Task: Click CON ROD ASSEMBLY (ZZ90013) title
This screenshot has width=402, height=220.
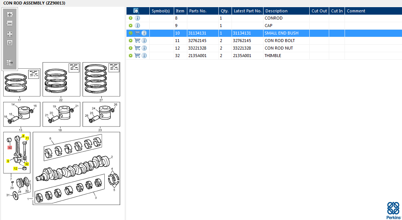Action: 34,3
